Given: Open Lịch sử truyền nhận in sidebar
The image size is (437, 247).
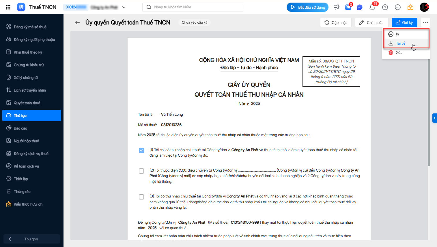Looking at the screenshot, I should point(32,90).
